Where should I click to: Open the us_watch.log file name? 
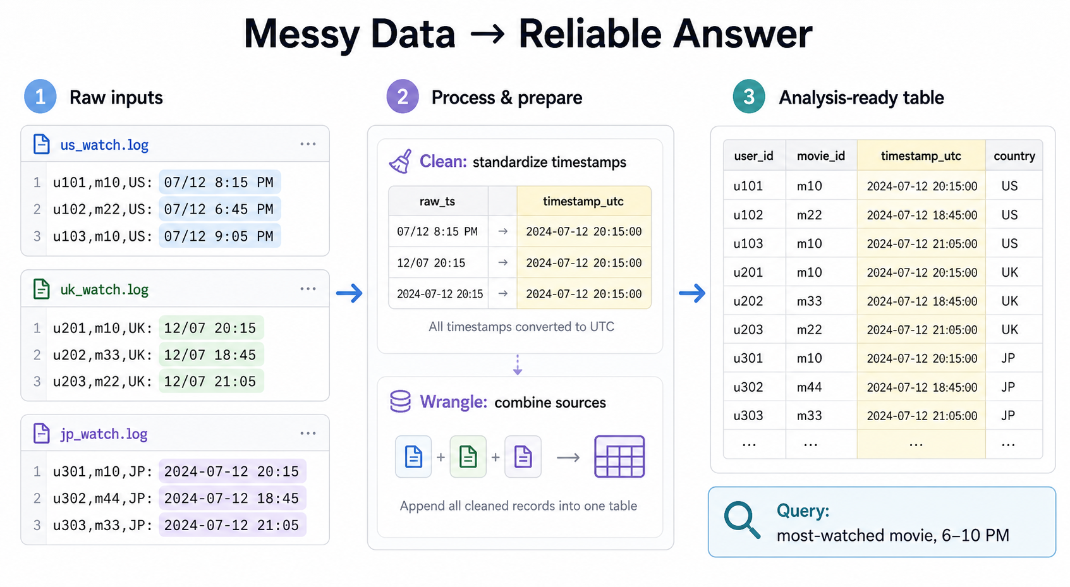(104, 145)
